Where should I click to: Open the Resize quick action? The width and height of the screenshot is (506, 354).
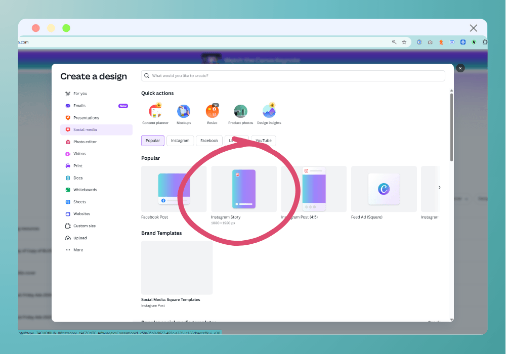[212, 114]
